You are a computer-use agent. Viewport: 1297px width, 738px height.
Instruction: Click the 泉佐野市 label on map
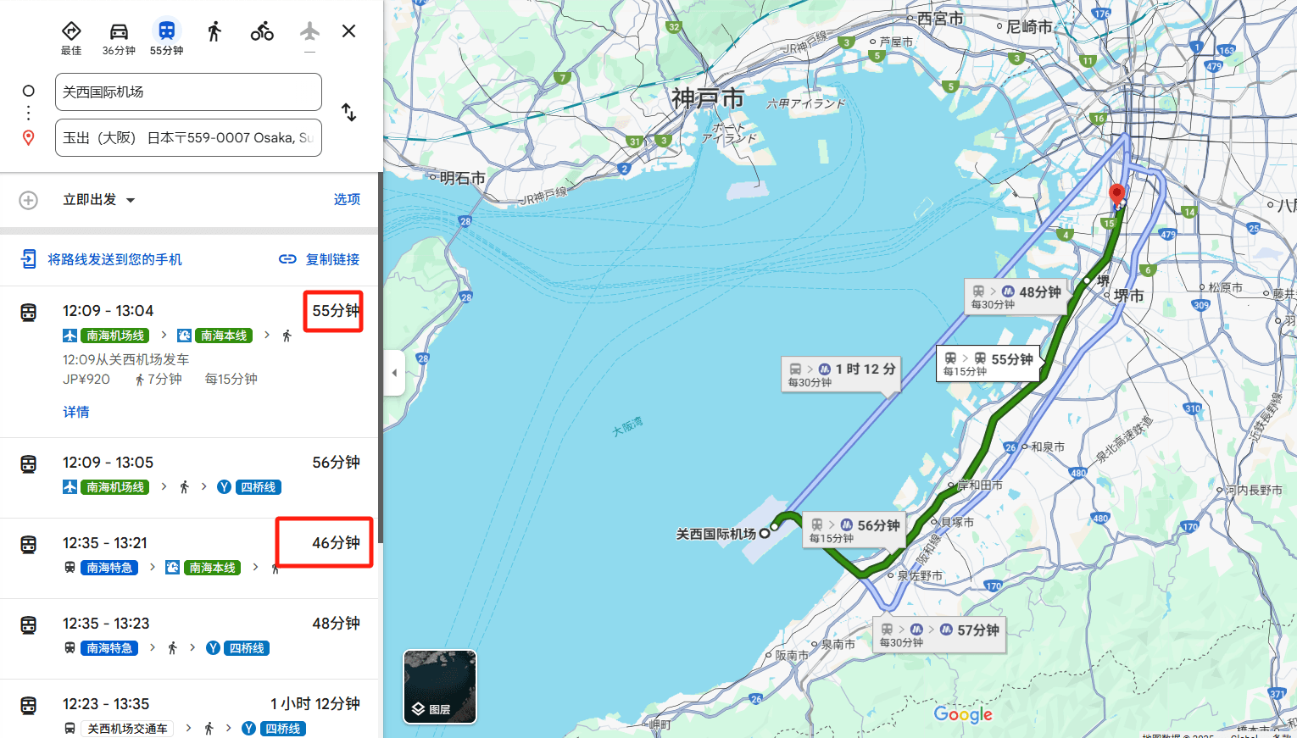point(920,575)
